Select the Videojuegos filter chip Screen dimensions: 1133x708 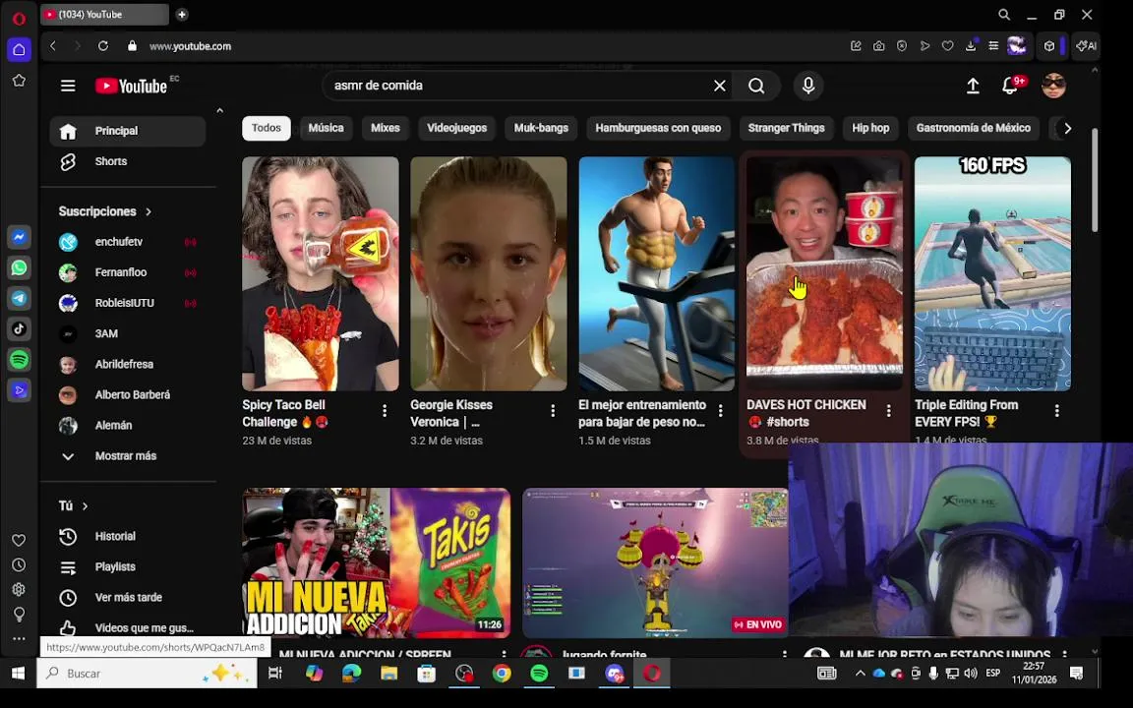click(x=456, y=128)
